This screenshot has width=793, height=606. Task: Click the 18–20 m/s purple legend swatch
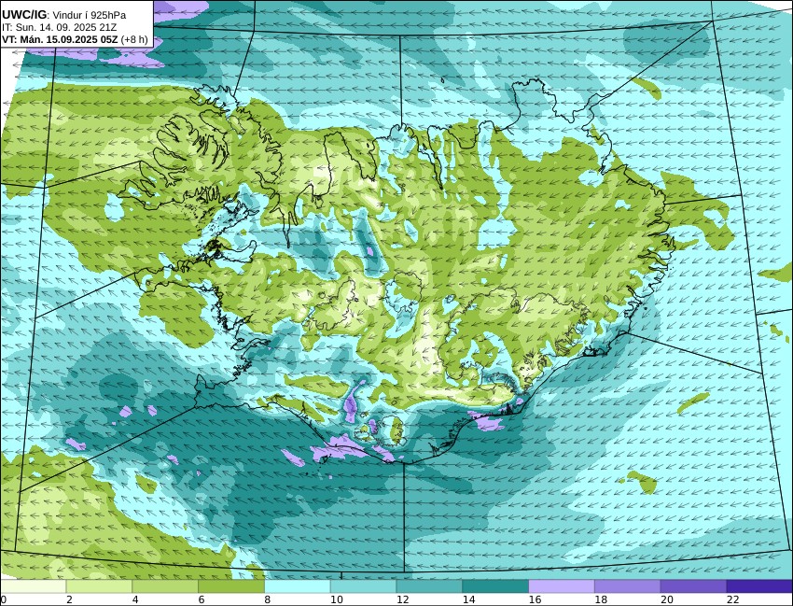click(628, 586)
